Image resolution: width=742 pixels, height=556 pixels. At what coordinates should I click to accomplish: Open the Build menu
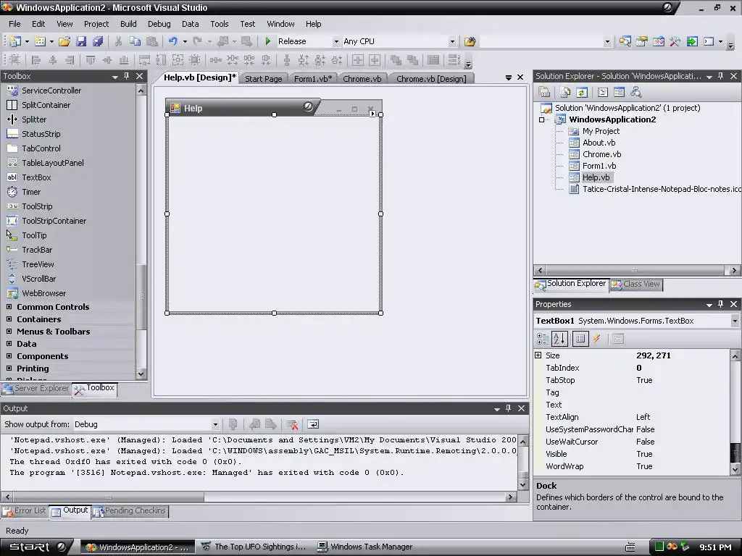128,24
